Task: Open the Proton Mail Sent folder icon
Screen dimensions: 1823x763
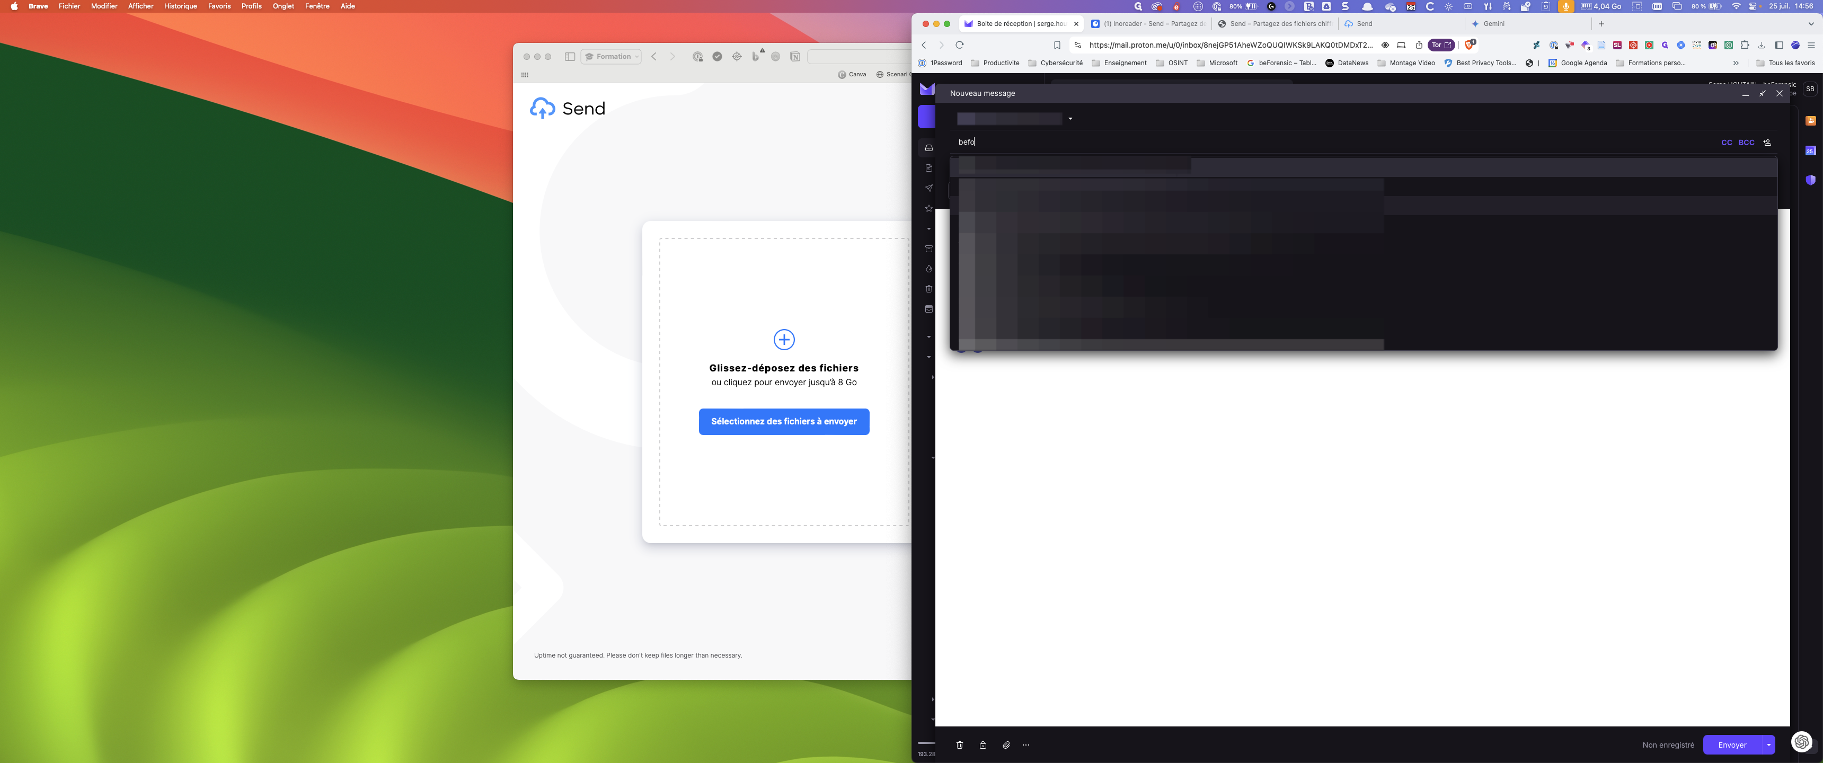Action: tap(928, 188)
